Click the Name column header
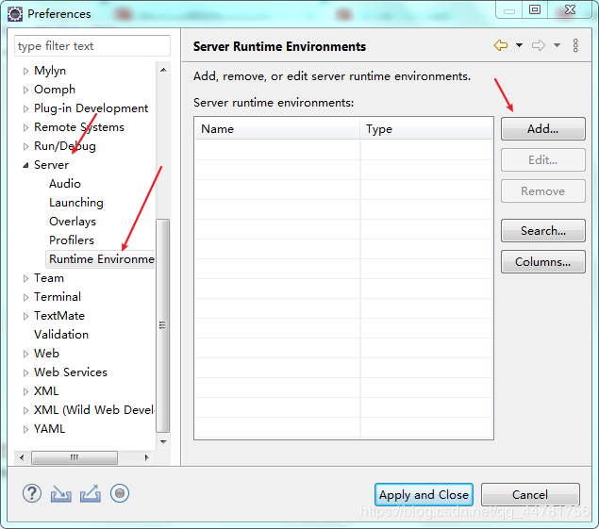599x529 pixels. tap(276, 129)
